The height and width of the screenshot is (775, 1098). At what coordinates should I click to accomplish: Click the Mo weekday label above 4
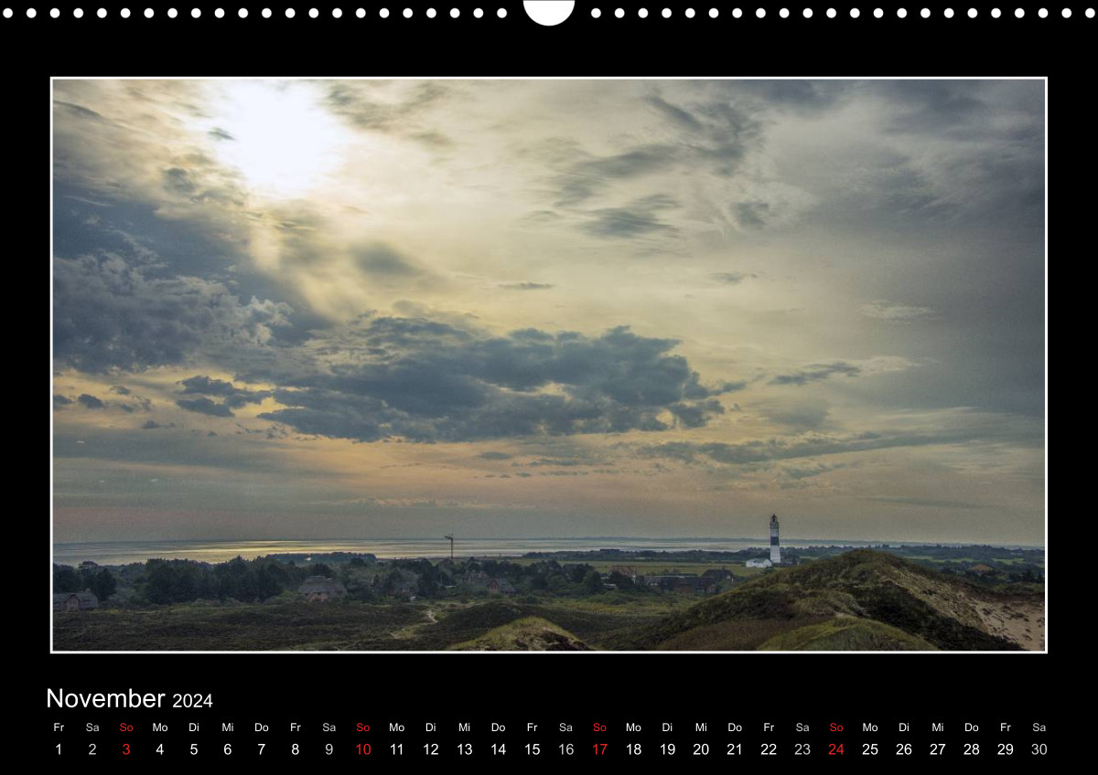(160, 727)
